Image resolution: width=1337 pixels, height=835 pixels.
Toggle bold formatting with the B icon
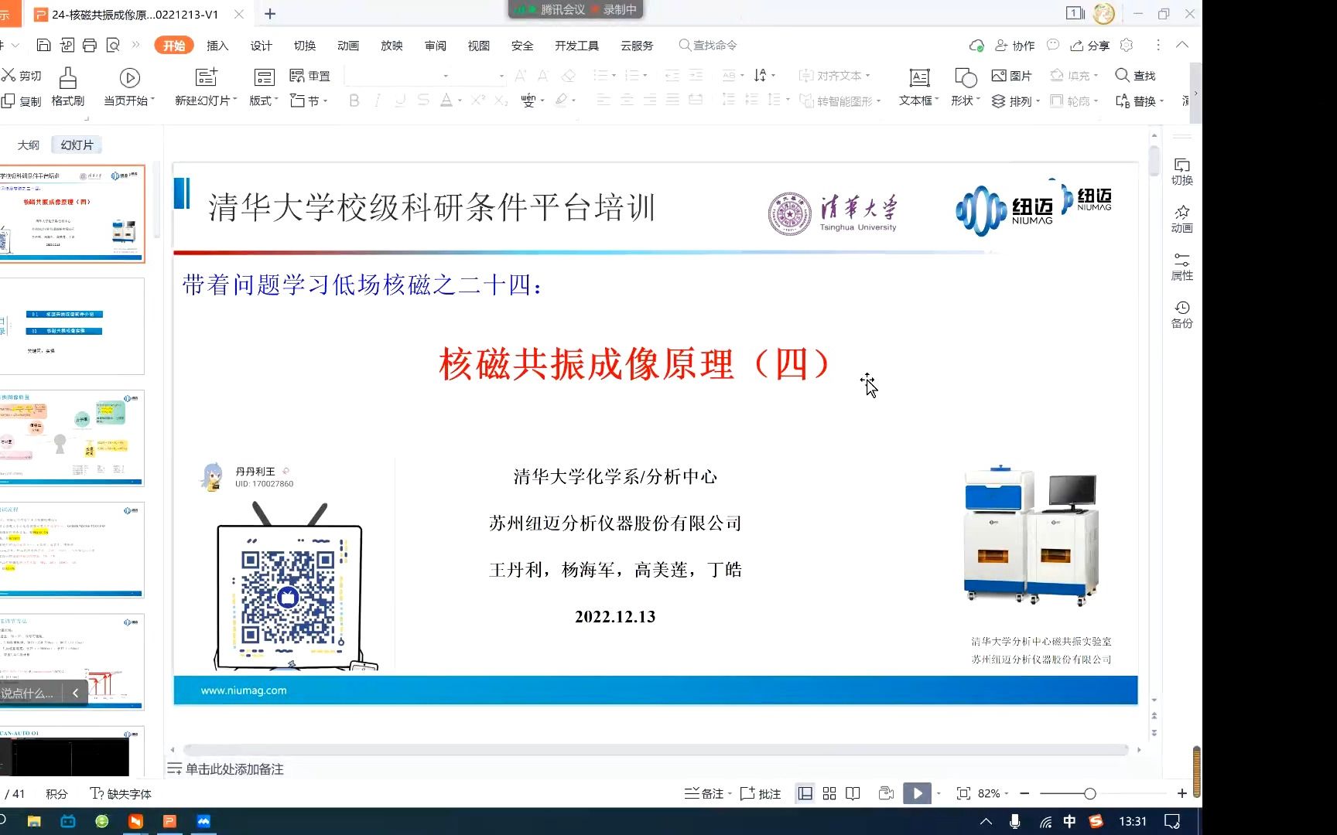354,101
